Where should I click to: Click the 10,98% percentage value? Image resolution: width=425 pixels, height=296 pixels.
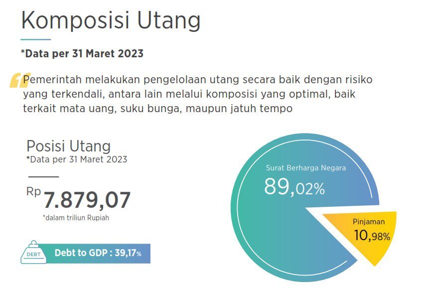point(371,235)
